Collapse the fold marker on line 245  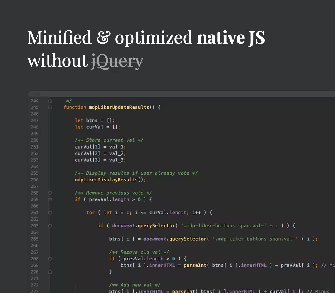point(50,107)
